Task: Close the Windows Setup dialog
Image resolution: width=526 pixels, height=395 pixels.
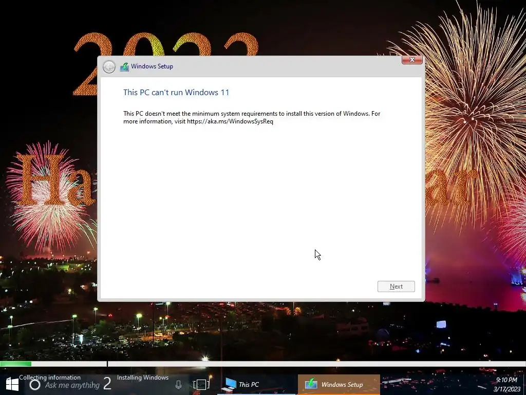Action: click(412, 60)
